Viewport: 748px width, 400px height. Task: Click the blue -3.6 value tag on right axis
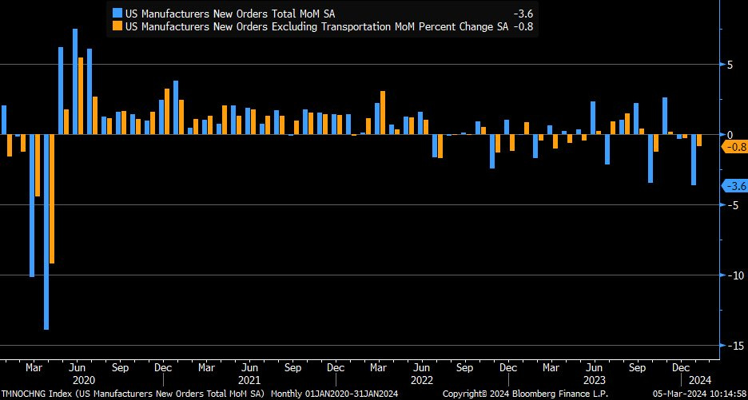pyautogui.click(x=734, y=186)
